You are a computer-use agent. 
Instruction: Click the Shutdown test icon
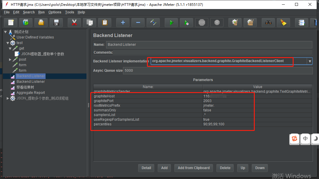pos(217,22)
